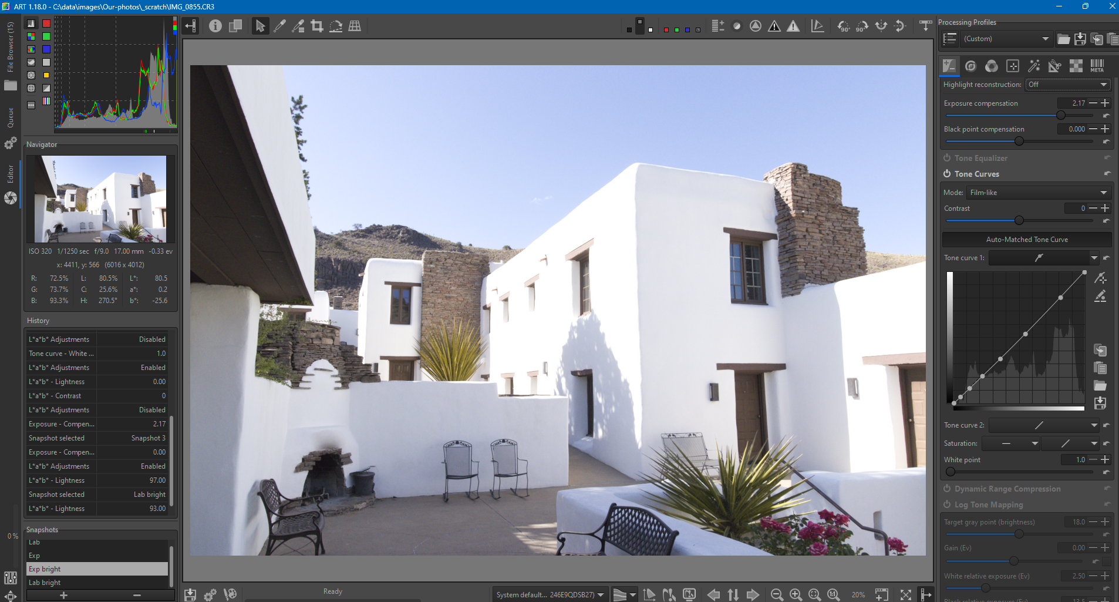Select the 'Snapshot 3' history entry

[97, 438]
